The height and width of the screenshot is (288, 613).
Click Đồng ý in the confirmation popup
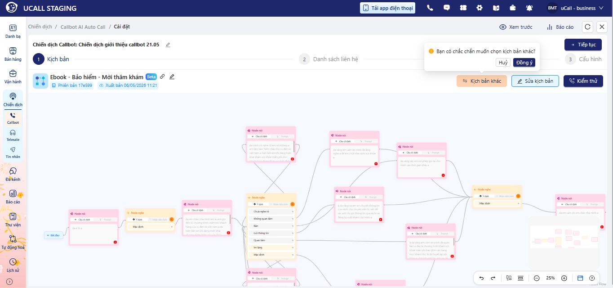524,63
